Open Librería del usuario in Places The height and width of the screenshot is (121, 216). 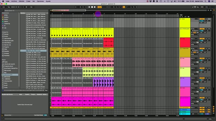pyautogui.click(x=9, y=64)
